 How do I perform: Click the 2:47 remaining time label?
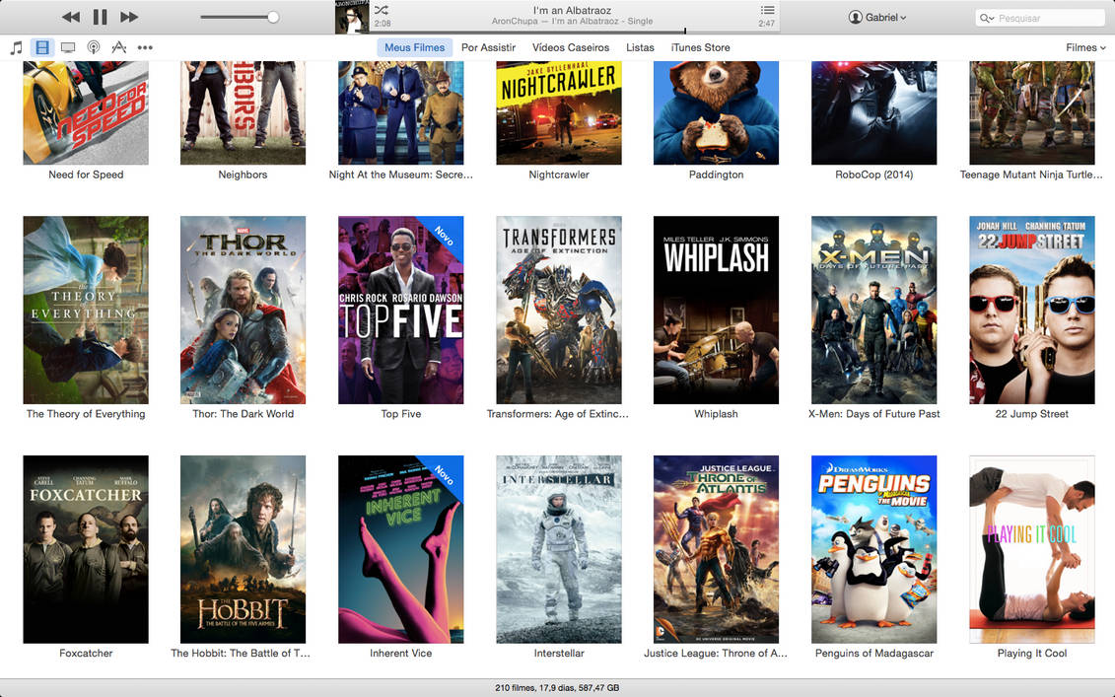click(767, 24)
